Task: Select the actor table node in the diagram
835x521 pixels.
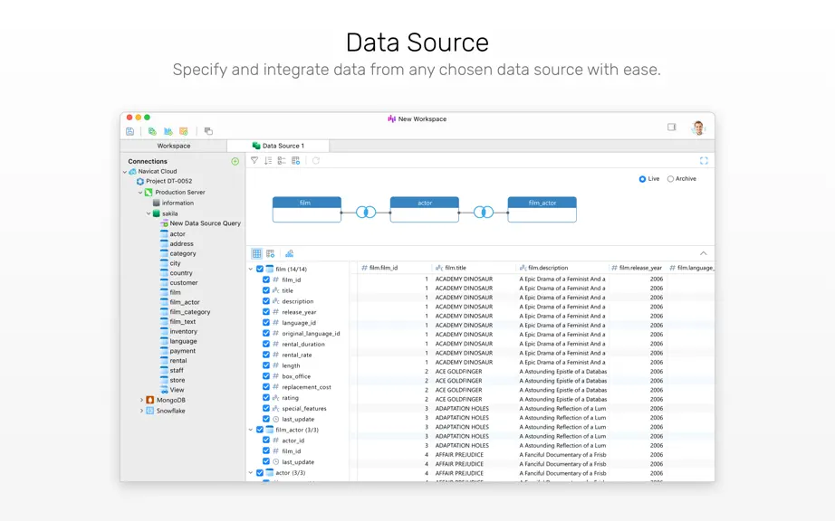Action: tap(425, 209)
